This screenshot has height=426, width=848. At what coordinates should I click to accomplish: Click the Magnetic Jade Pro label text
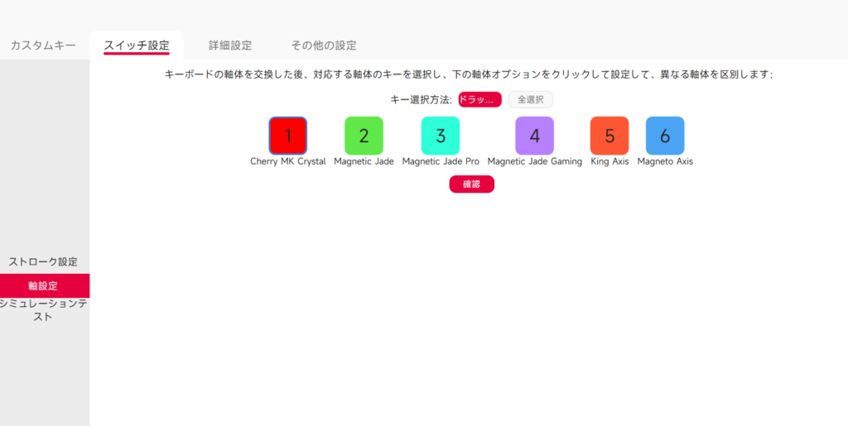(x=441, y=162)
